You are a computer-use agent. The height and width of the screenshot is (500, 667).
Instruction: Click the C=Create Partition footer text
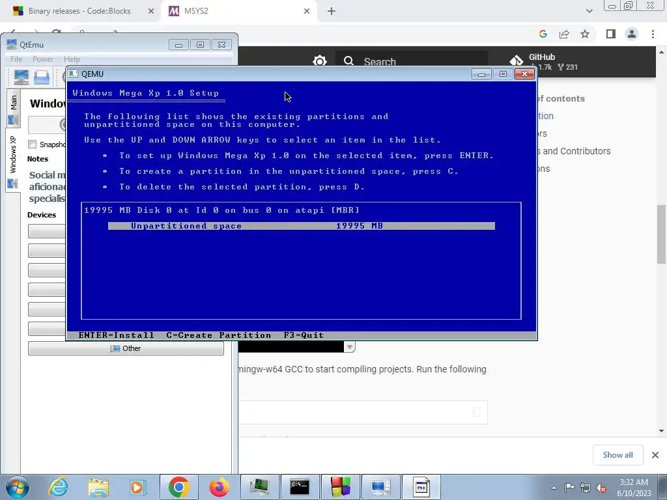click(219, 335)
